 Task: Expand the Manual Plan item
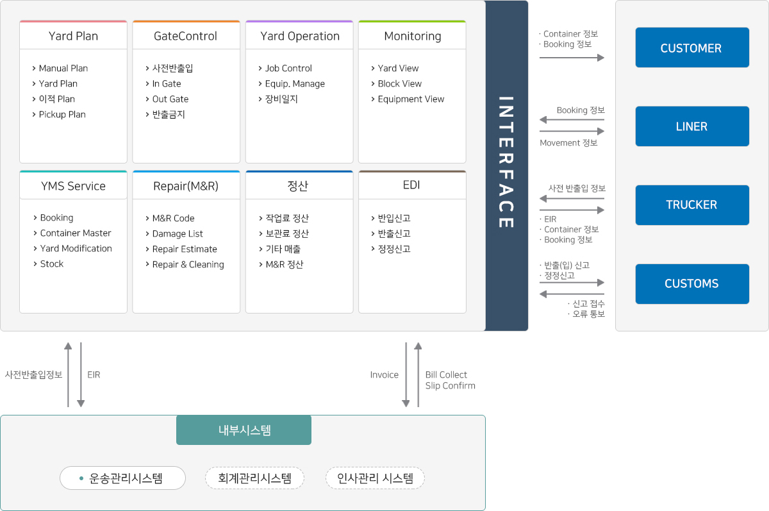point(63,68)
